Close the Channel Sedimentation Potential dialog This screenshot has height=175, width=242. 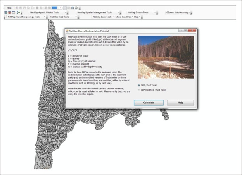click(192, 30)
